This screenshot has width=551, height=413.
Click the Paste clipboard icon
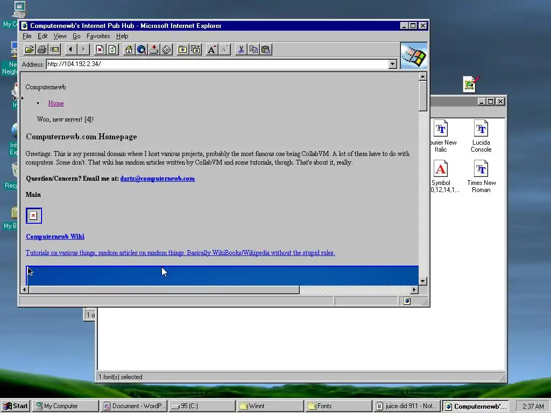pyautogui.click(x=266, y=49)
